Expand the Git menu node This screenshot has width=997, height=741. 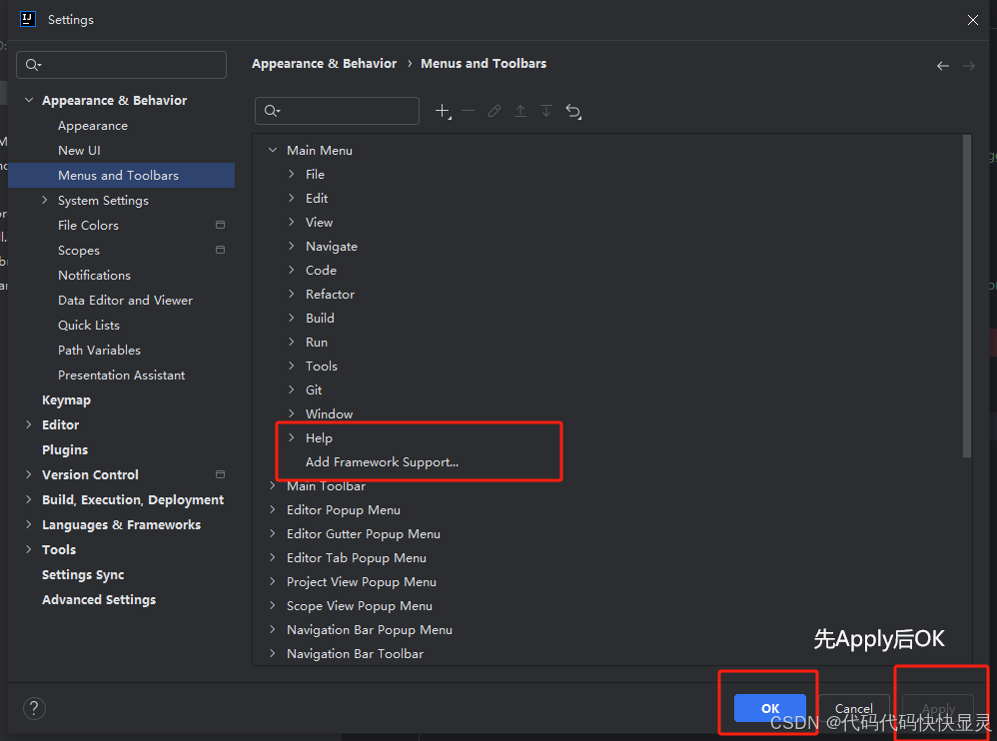(292, 389)
